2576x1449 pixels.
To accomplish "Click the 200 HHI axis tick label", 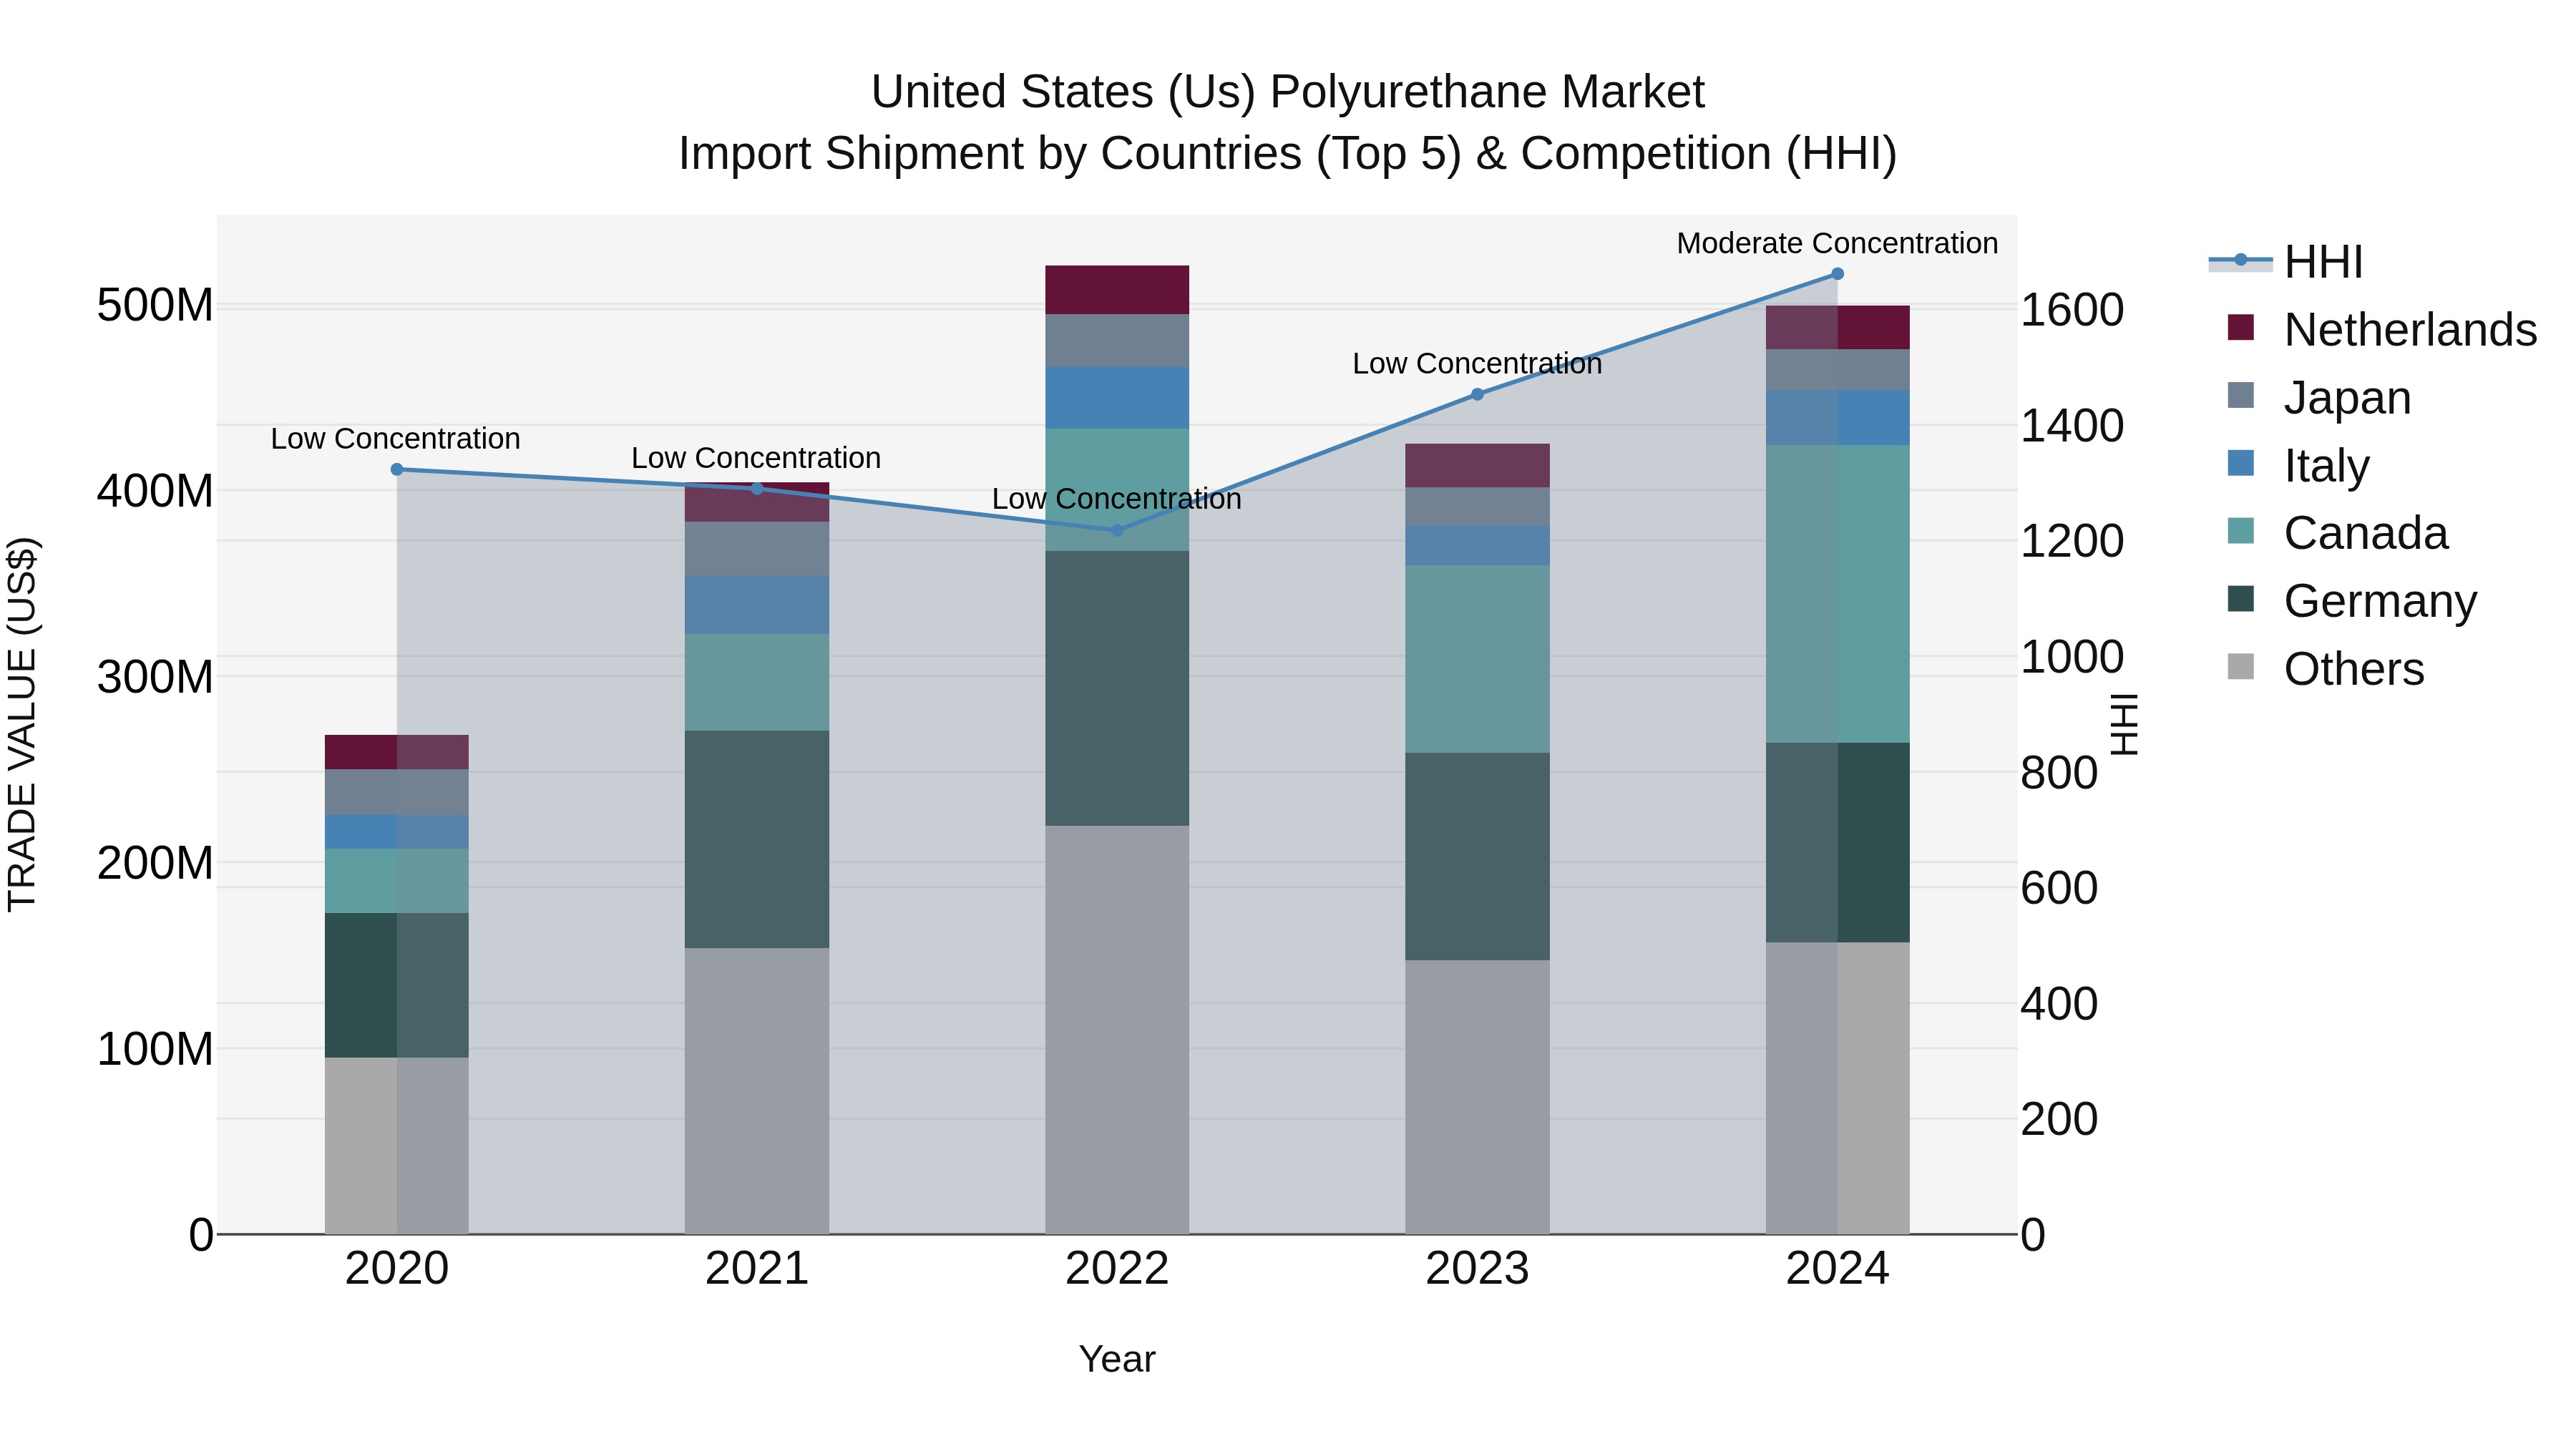I will coord(2059,1119).
